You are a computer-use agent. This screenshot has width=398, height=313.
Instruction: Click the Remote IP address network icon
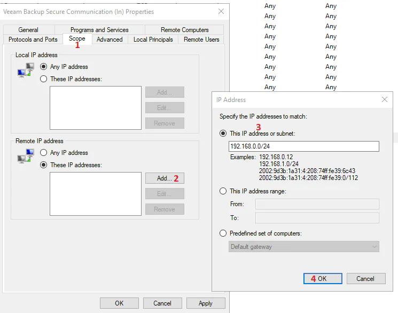[x=26, y=156]
